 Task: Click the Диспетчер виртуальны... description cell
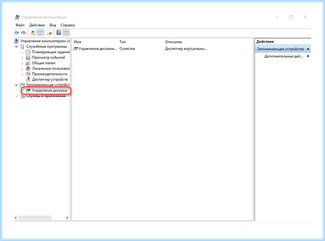tap(186, 49)
